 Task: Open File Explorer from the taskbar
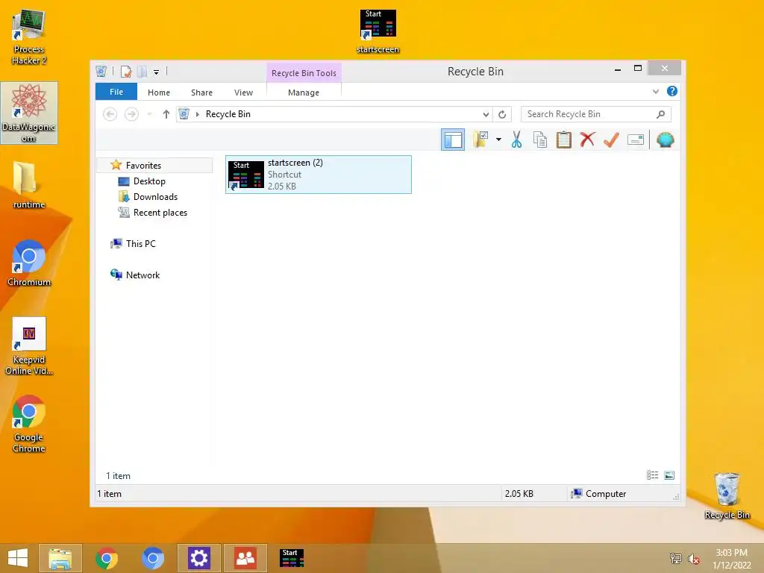pos(60,558)
